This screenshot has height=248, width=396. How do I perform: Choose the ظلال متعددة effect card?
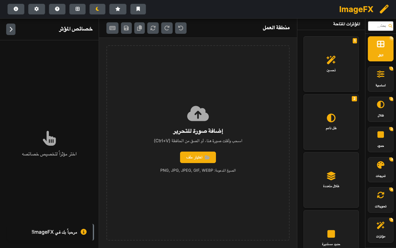pos(331,180)
